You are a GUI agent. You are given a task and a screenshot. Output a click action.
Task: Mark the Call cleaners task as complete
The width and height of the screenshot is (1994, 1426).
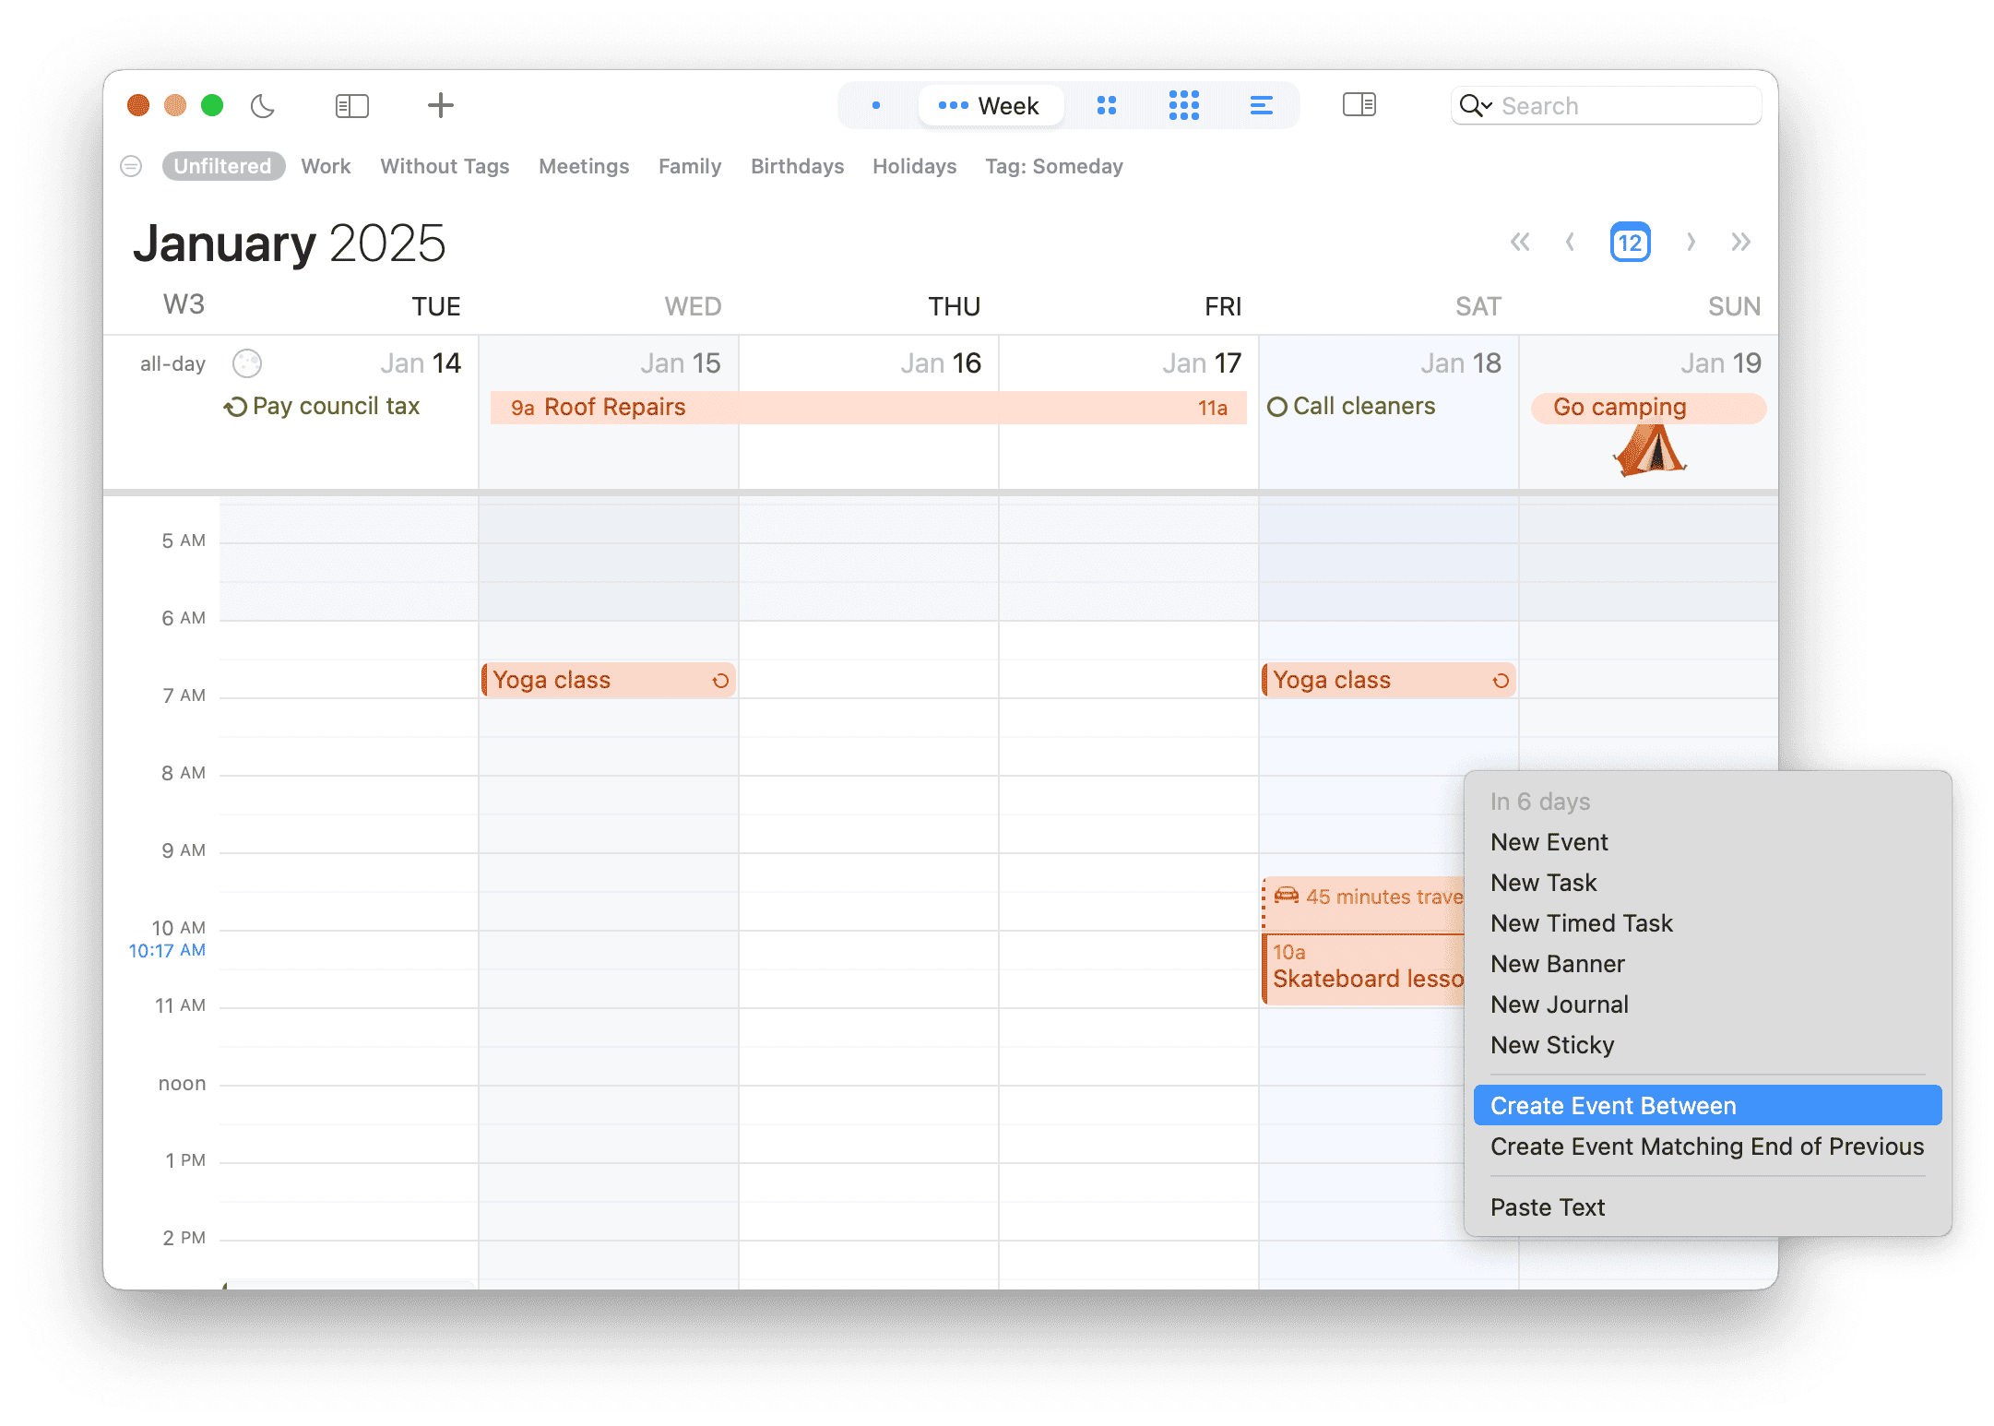coord(1279,406)
